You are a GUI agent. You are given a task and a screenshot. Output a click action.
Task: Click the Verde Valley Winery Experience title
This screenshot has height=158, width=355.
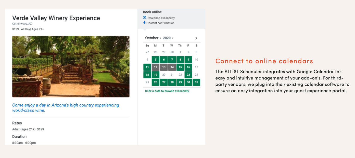click(56, 18)
